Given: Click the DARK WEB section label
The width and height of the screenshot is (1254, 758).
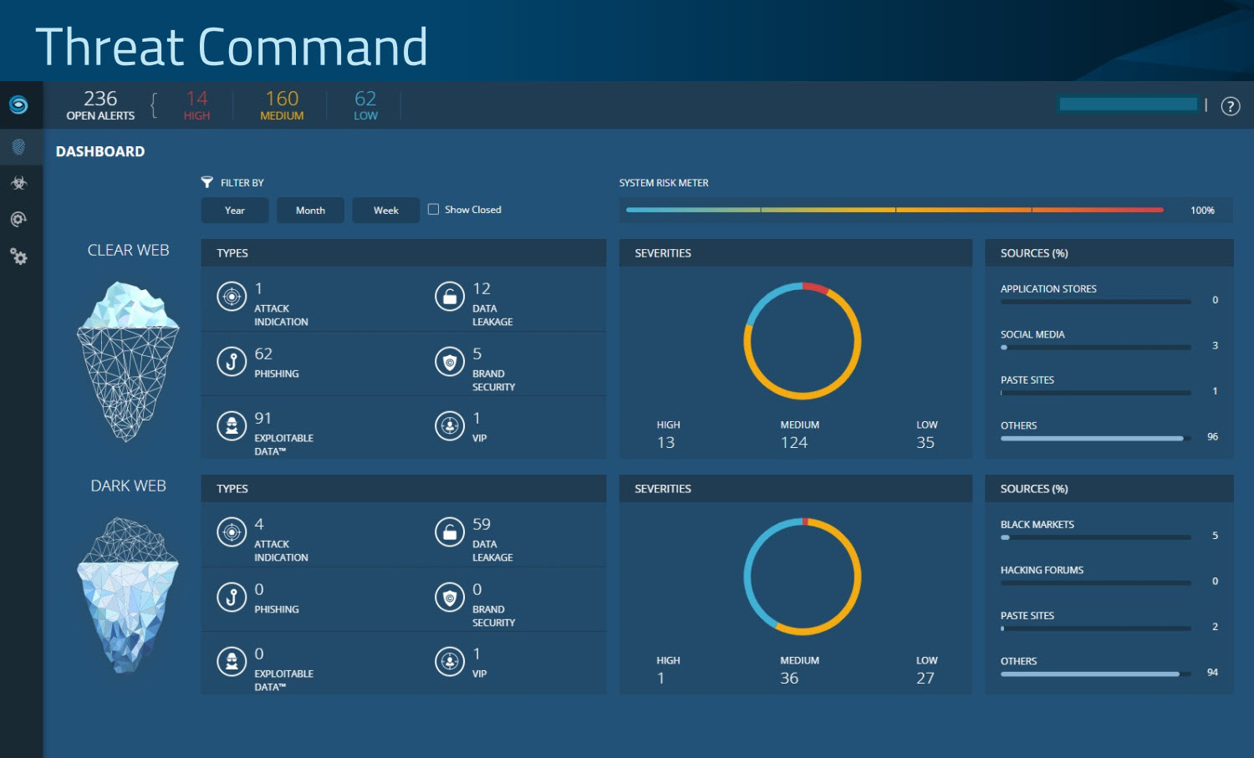Looking at the screenshot, I should [x=128, y=486].
